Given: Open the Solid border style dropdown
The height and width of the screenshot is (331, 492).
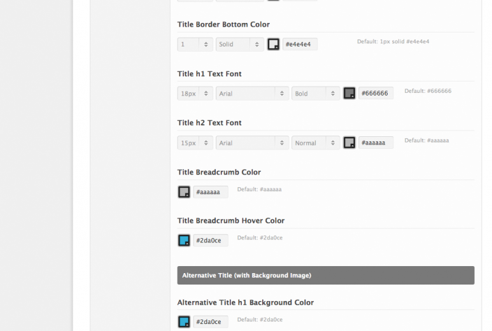Looking at the screenshot, I should click(240, 44).
